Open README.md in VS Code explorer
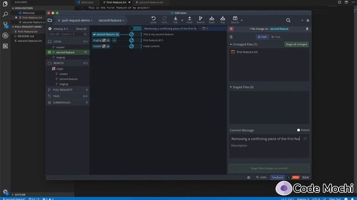Screen dimensions: 357x200 click(26, 36)
